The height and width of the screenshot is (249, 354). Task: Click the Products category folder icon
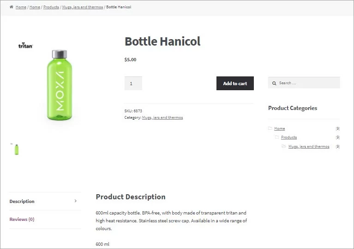(x=277, y=137)
